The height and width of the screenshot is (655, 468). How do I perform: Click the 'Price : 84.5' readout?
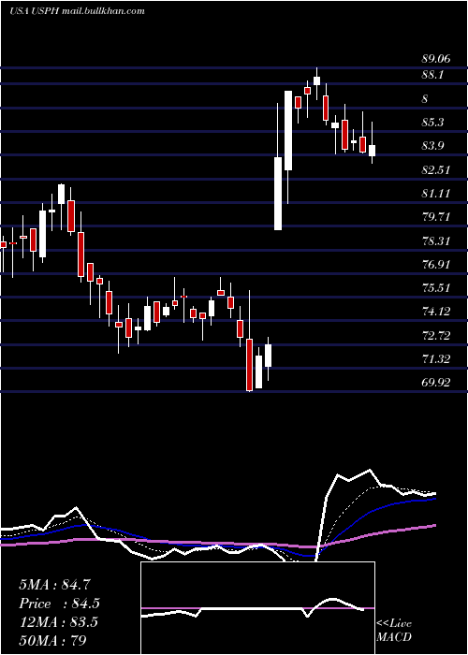point(59,604)
